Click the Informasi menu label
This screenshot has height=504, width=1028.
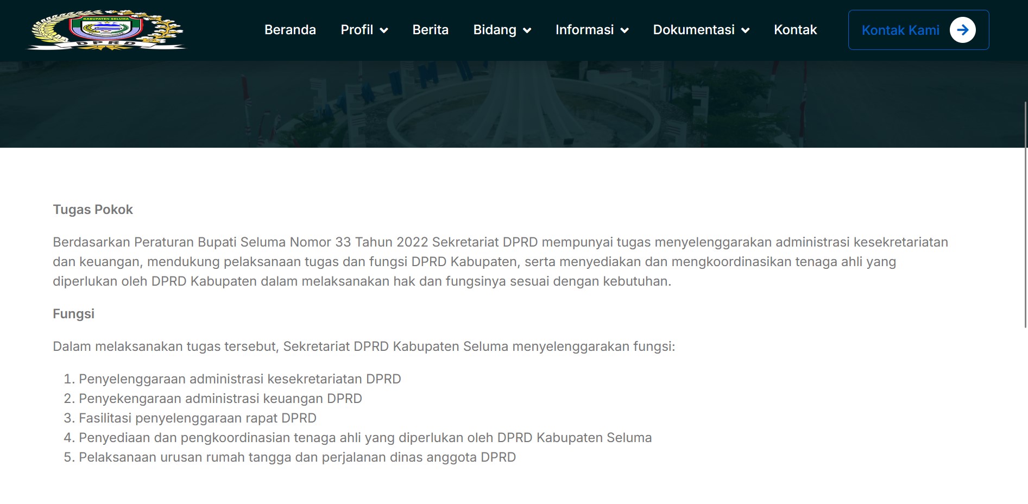click(584, 30)
